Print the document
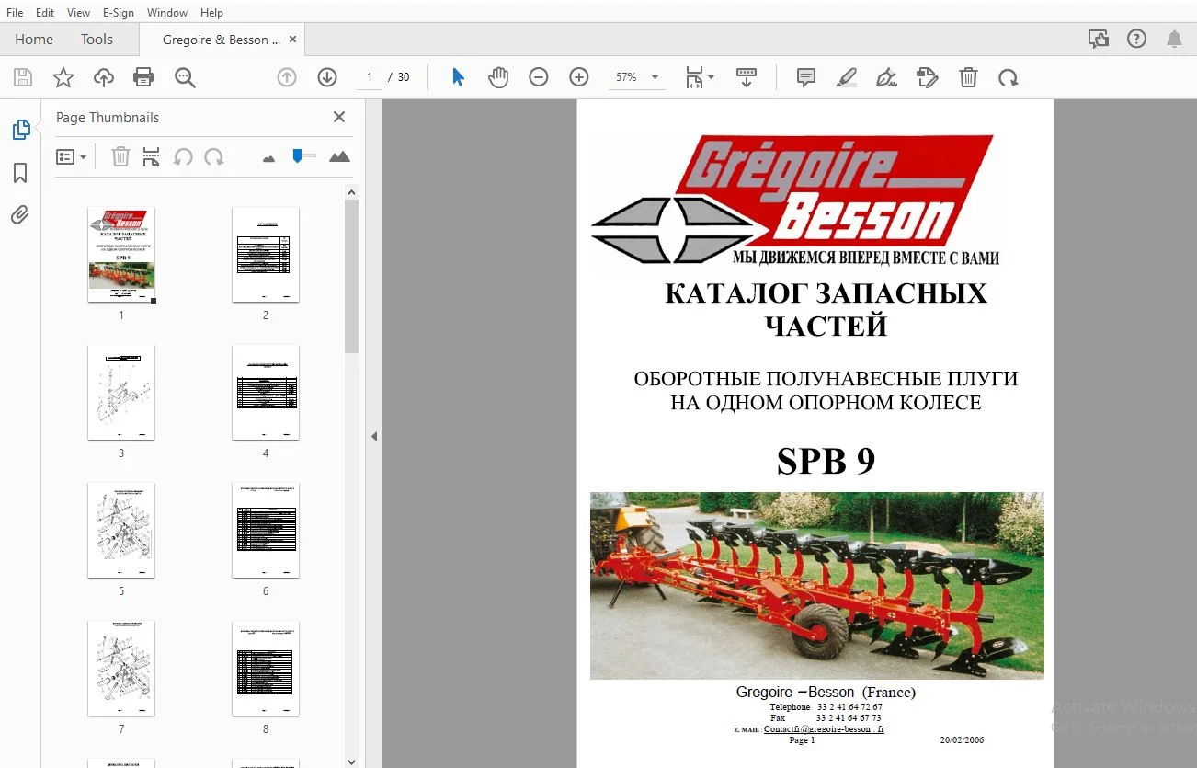The width and height of the screenshot is (1197, 768). (143, 77)
